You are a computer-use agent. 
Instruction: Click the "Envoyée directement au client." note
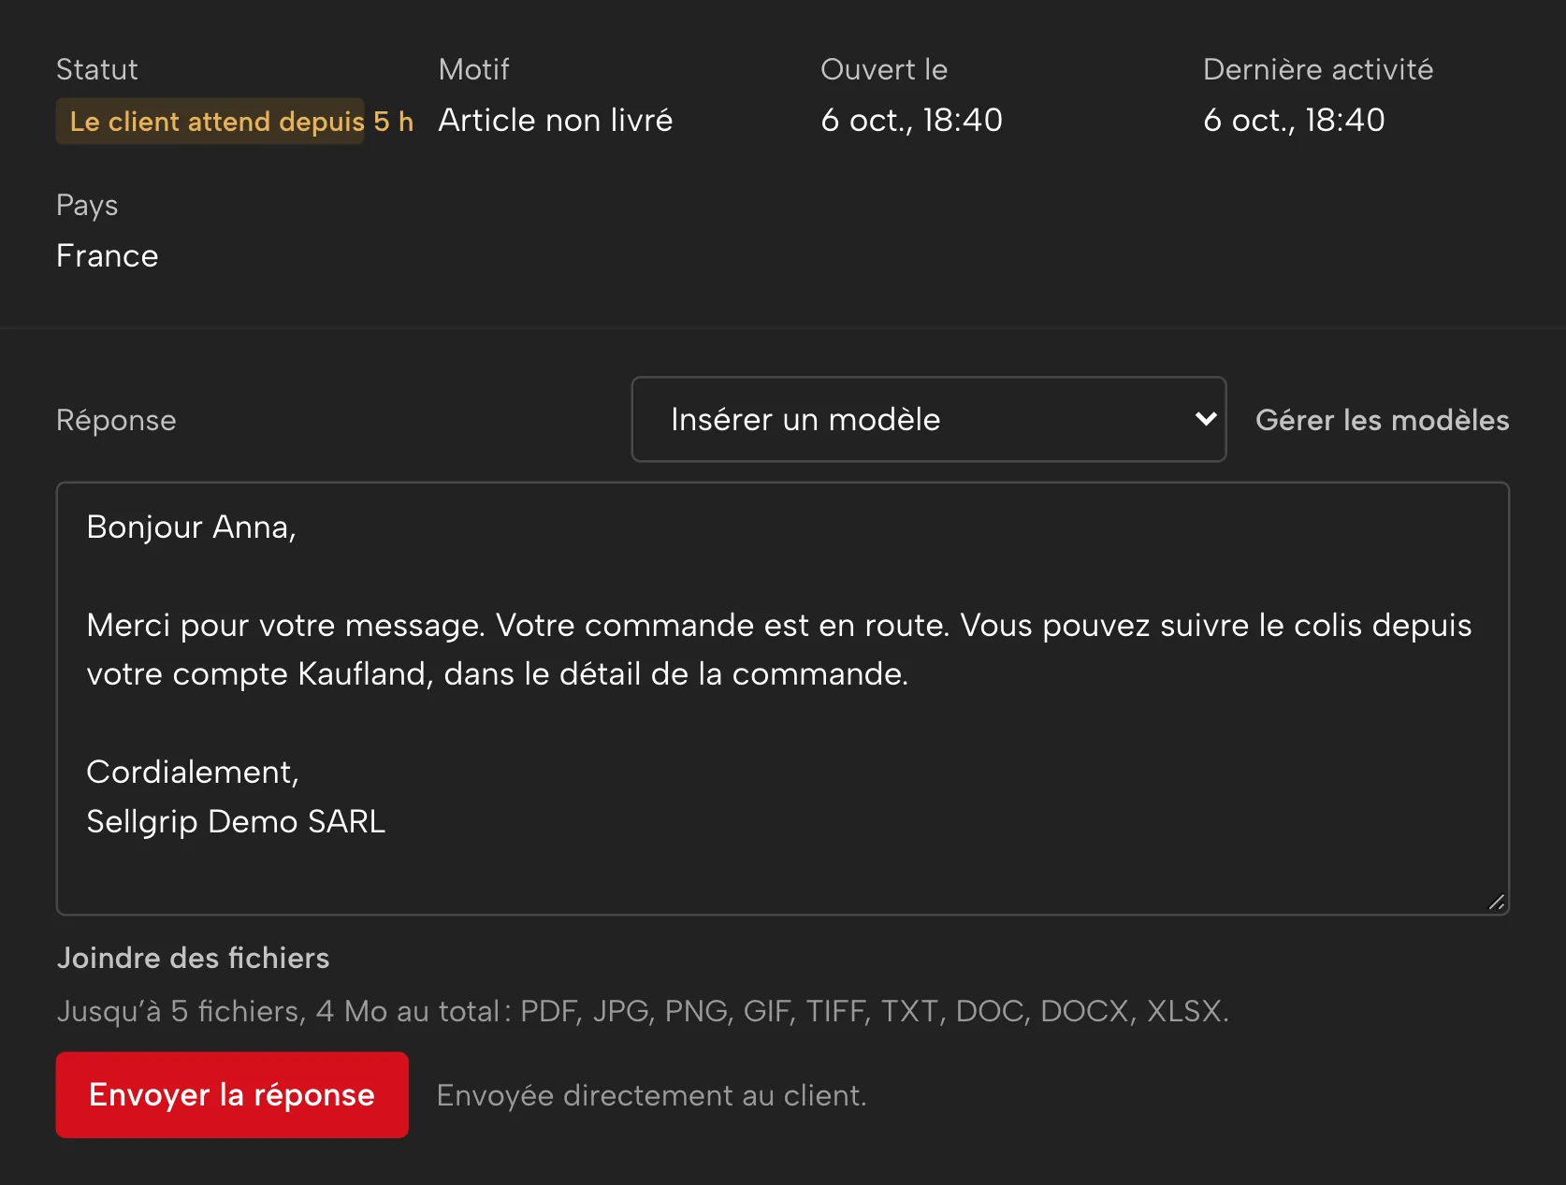(x=651, y=1095)
